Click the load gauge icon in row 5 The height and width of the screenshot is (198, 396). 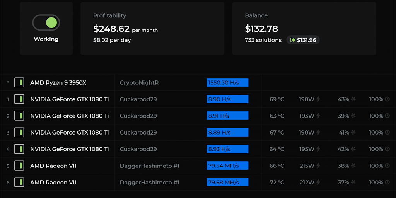387,166
